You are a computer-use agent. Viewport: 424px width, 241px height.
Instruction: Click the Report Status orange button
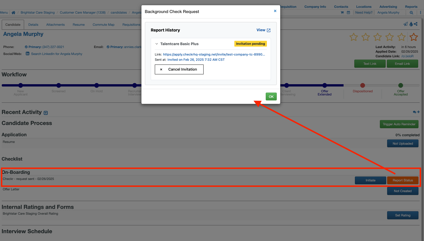point(403,180)
